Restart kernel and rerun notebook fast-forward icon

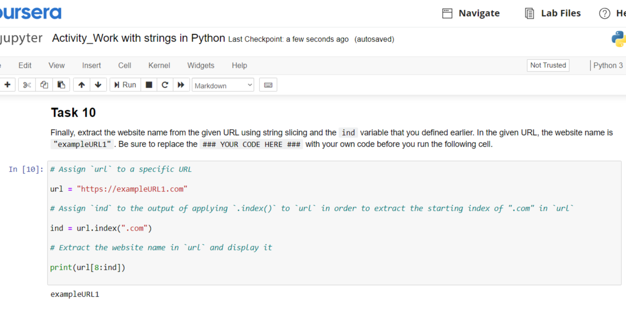(181, 85)
